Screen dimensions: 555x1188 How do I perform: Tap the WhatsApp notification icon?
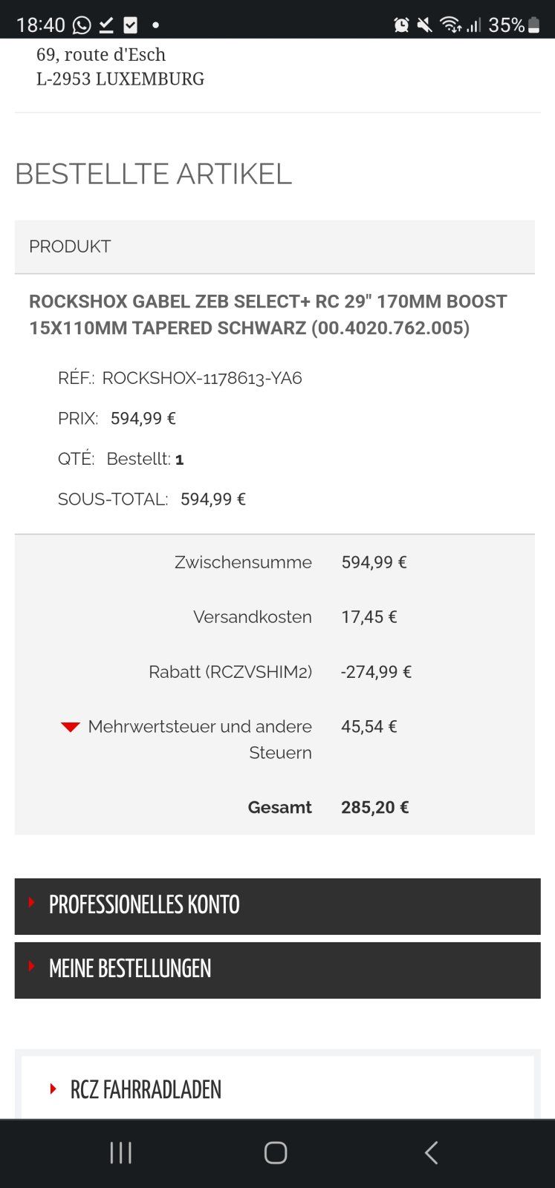pyautogui.click(x=82, y=25)
